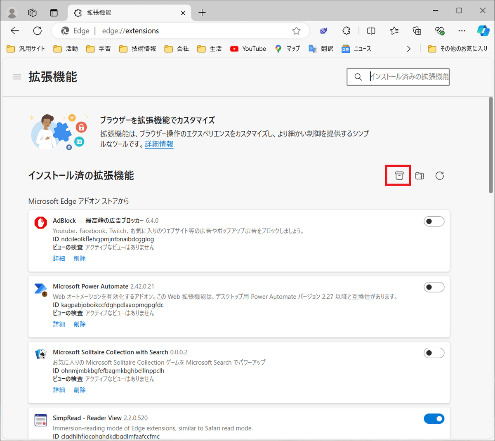
Task: Click AdBlock 削除 link
Action: 80,258
